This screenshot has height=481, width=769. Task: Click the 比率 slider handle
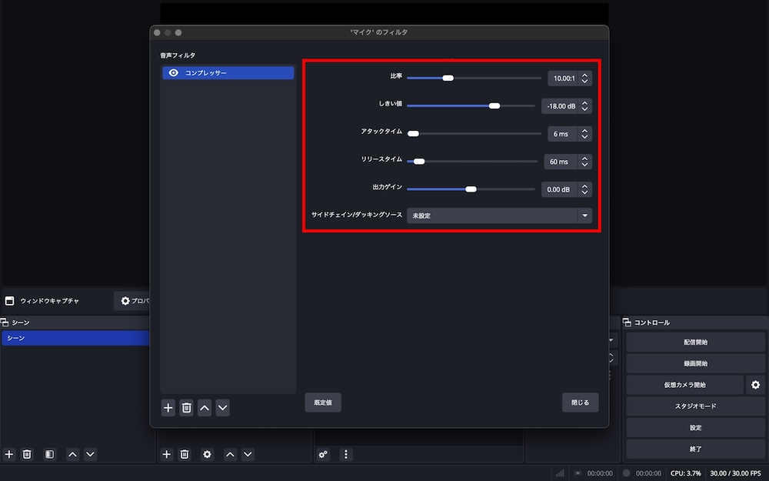448,78
